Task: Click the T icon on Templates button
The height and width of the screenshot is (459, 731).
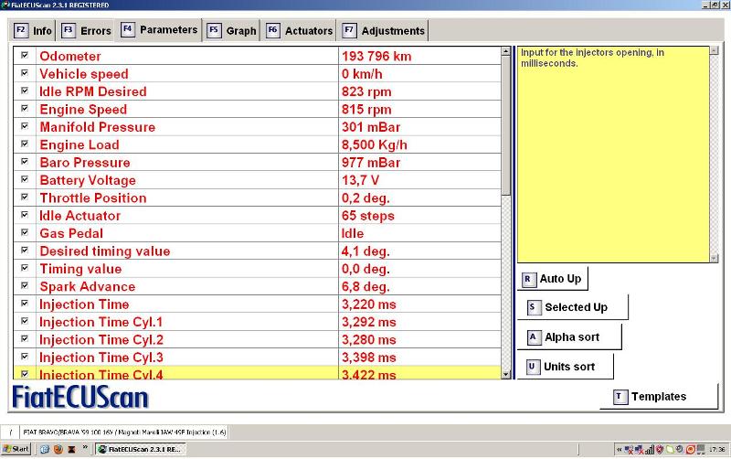Action: [620, 396]
